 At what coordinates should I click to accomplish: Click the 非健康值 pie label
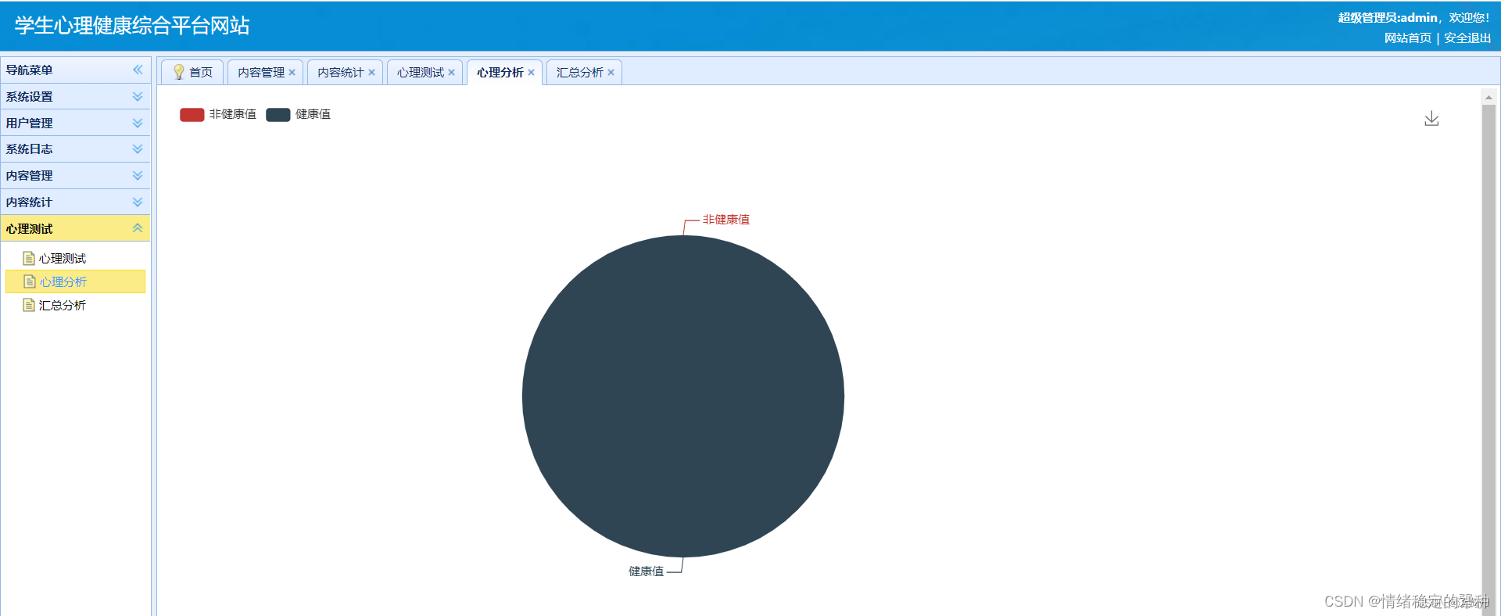[726, 220]
